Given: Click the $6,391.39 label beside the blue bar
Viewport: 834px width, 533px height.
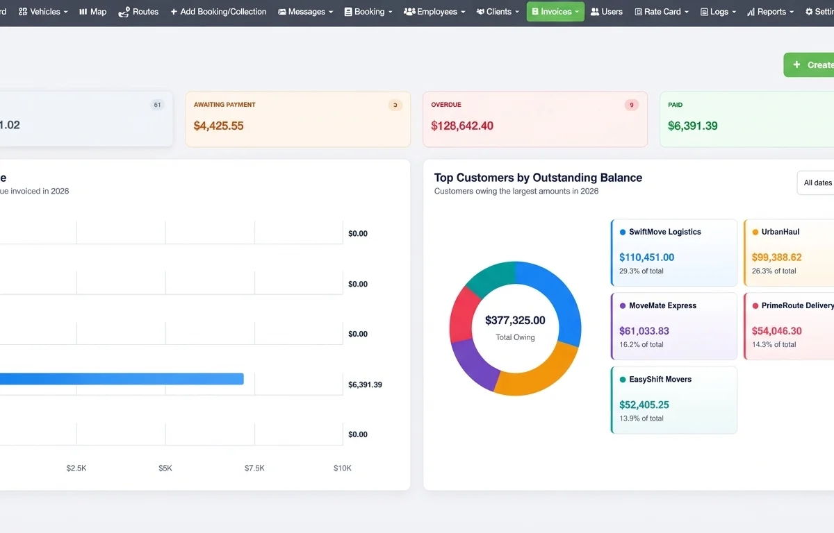Looking at the screenshot, I should [365, 384].
